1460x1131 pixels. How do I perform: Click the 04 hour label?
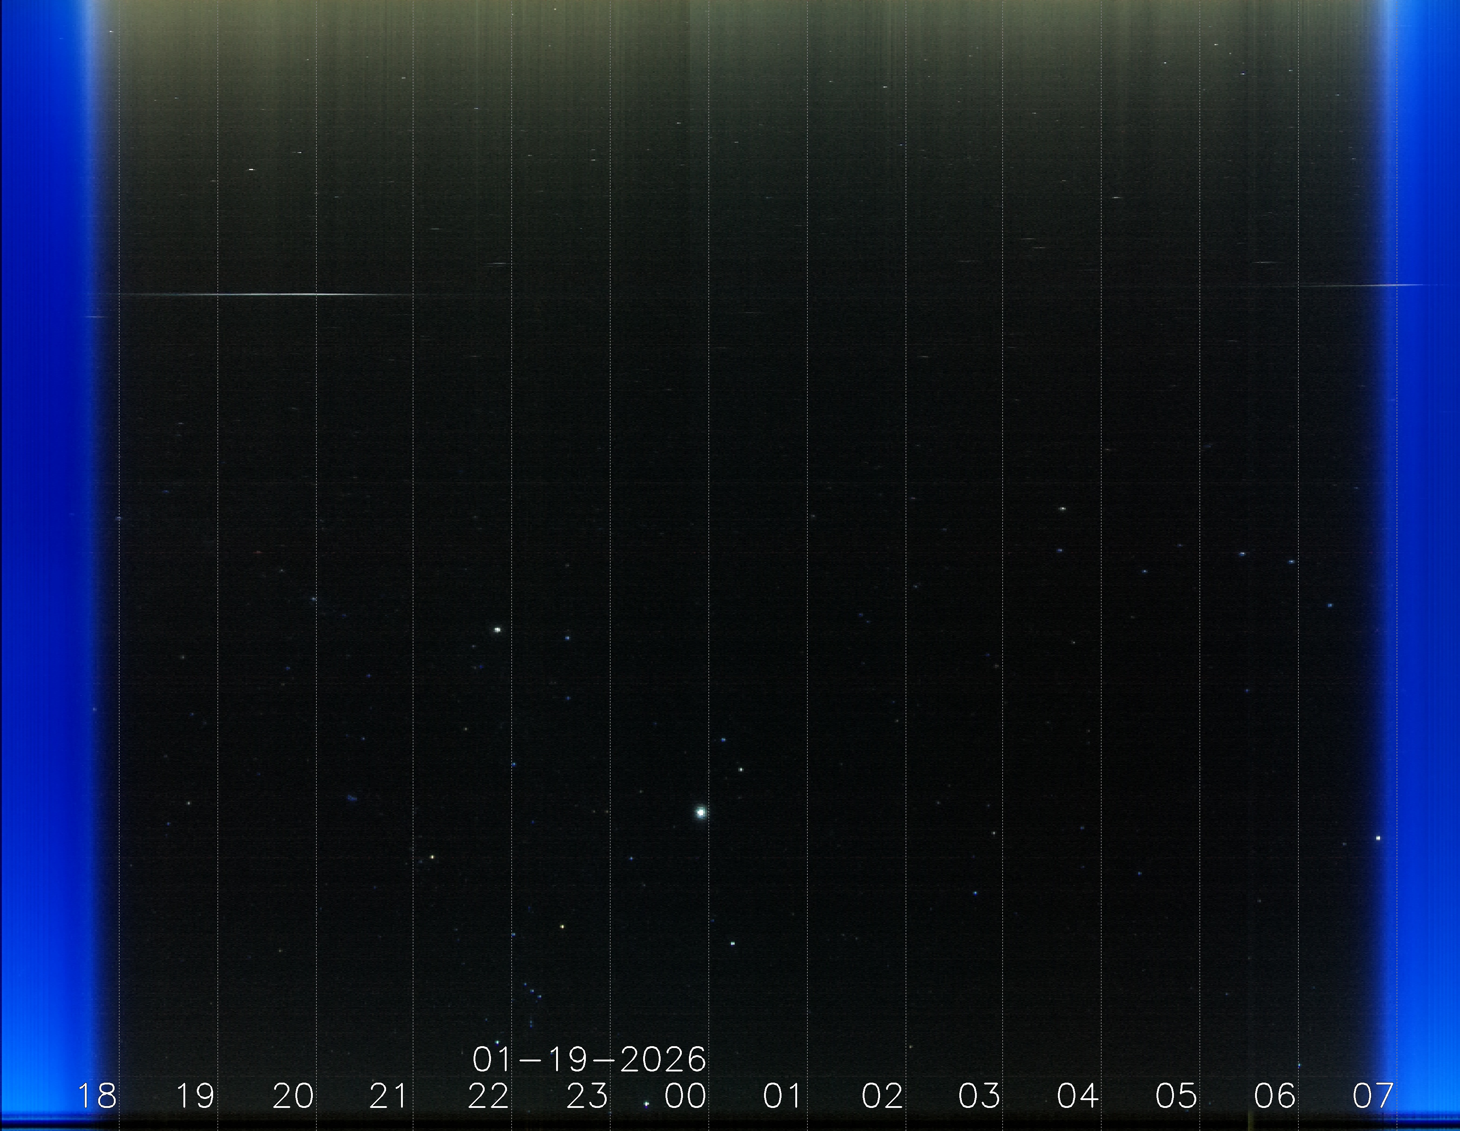point(1078,1096)
